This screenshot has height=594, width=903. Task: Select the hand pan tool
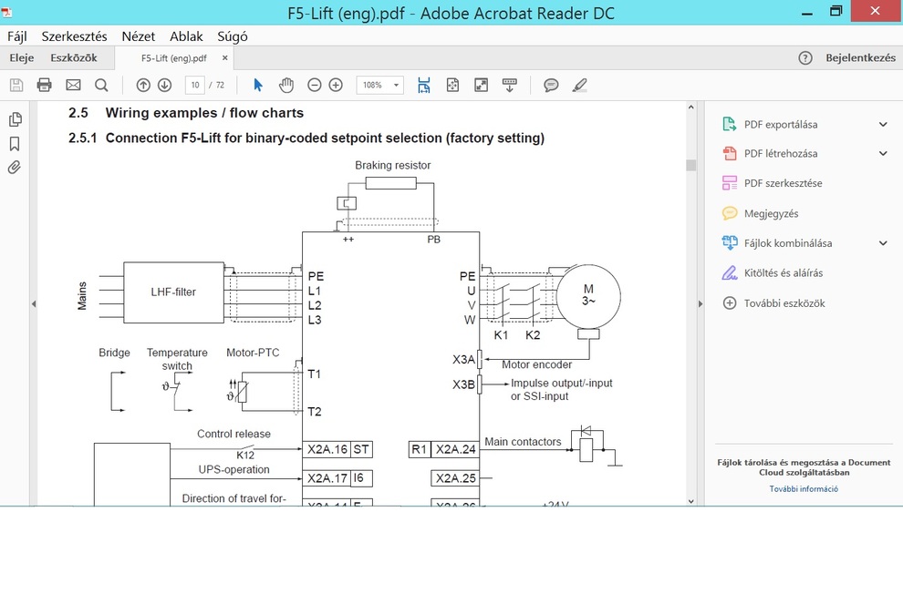(286, 85)
